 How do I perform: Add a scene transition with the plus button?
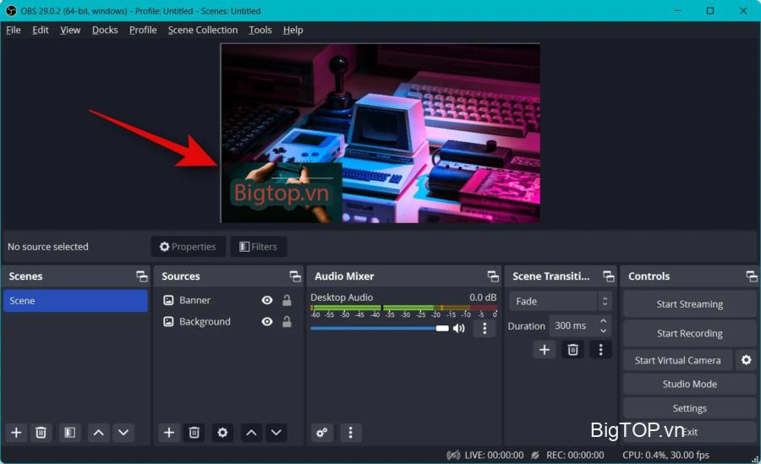pos(545,349)
